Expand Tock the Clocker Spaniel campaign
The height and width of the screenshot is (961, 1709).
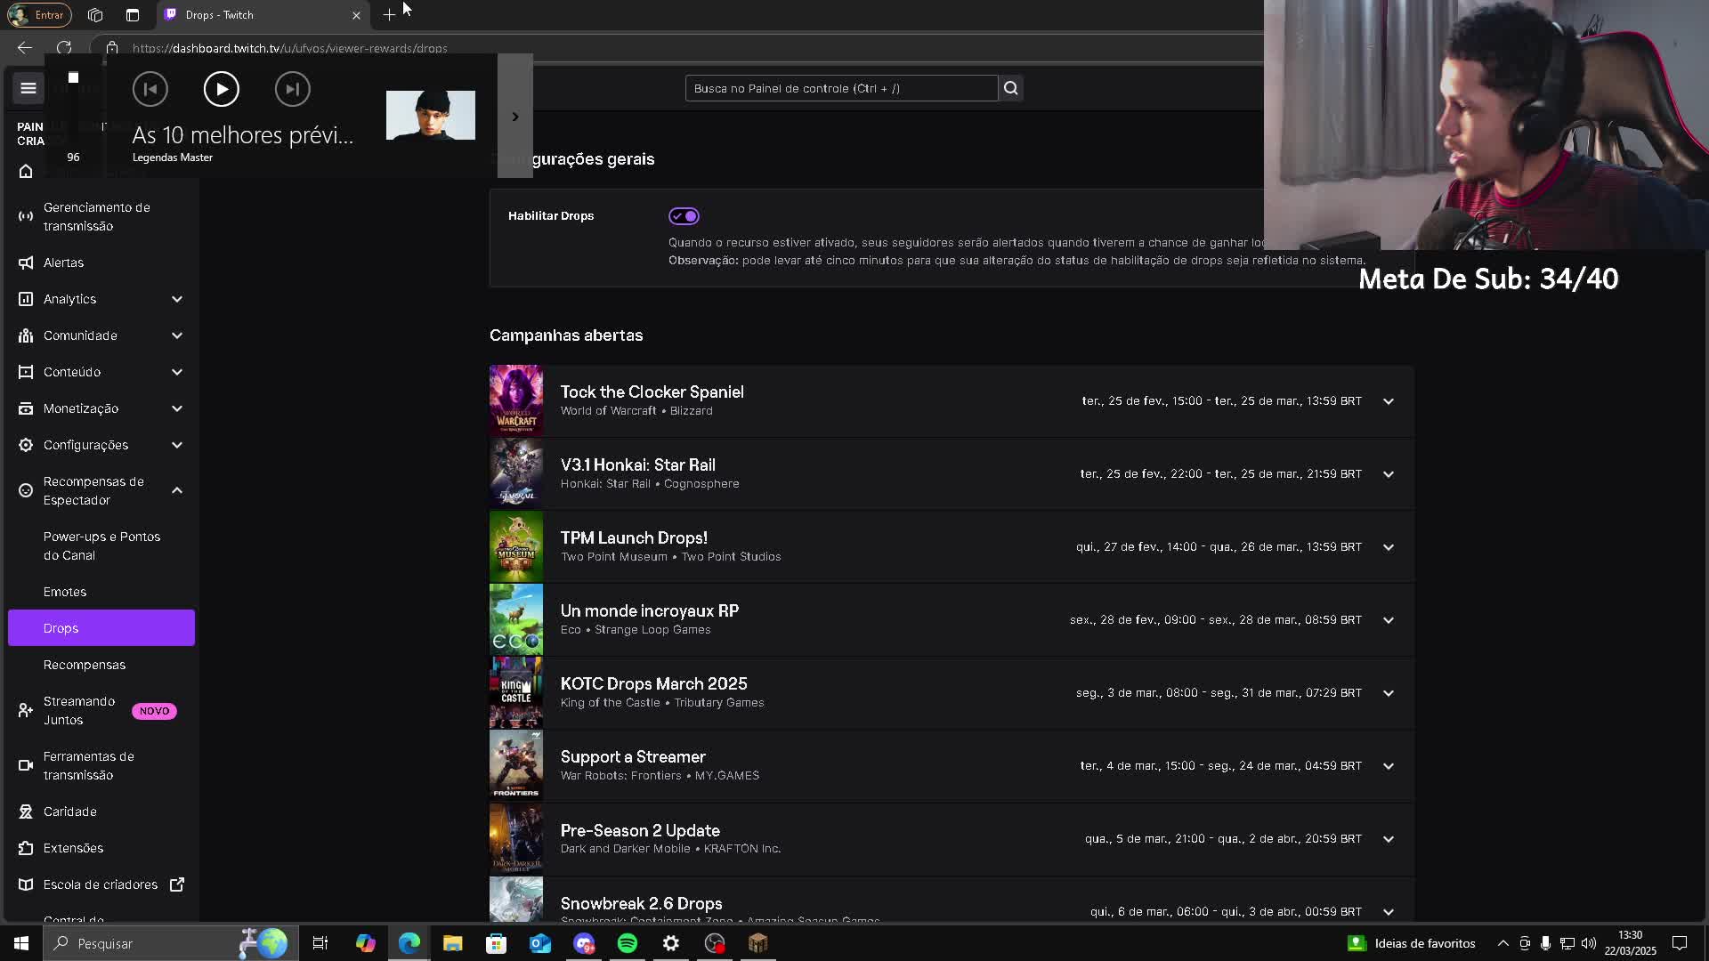click(1389, 401)
